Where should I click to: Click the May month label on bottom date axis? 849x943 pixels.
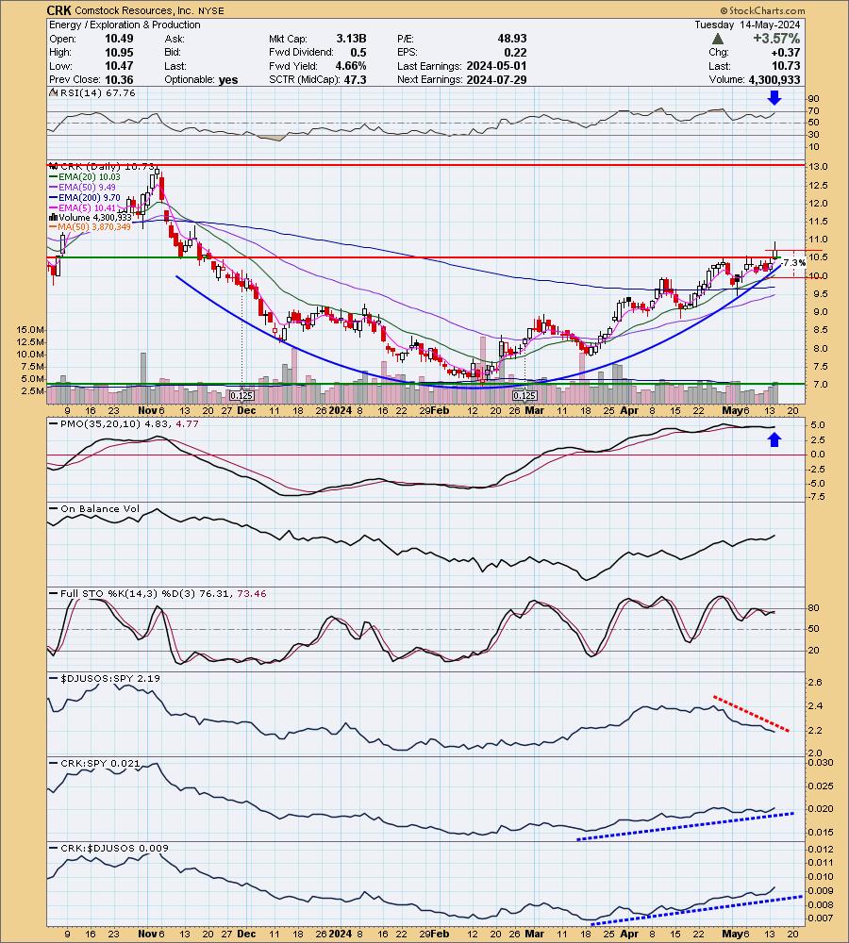click(x=732, y=934)
